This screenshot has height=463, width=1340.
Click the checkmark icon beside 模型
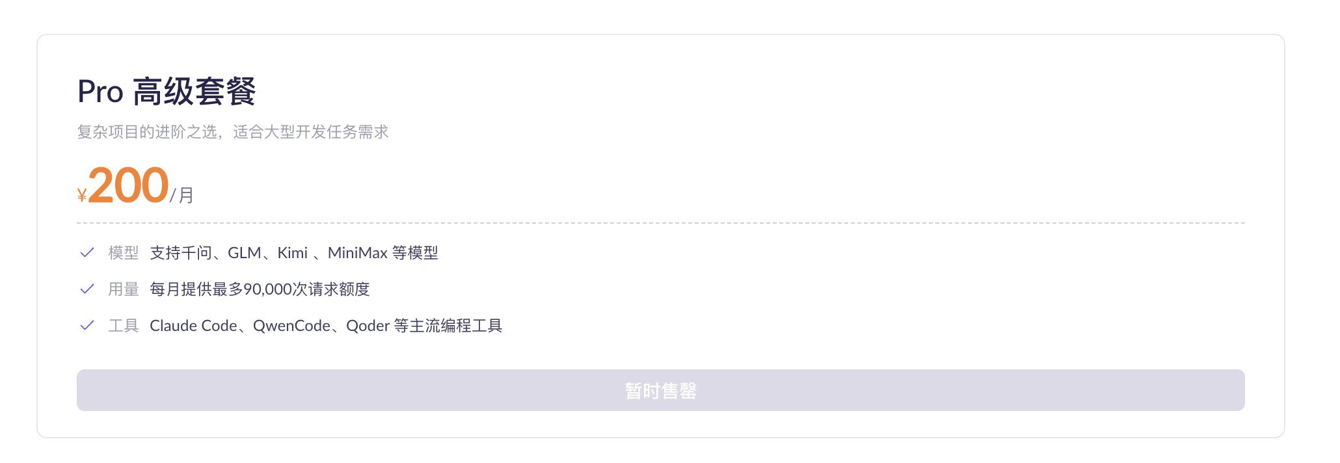coord(87,252)
